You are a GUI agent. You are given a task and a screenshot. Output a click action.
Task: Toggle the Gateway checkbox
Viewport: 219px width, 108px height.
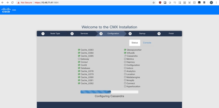[x=79, y=59]
